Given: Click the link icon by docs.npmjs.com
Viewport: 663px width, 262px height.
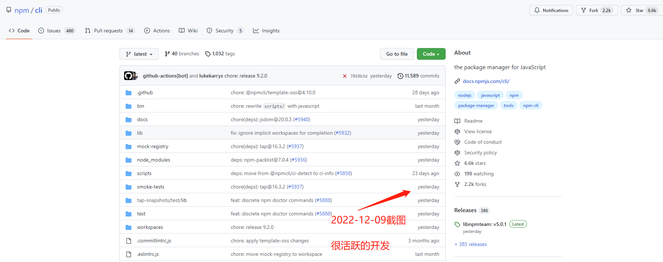Looking at the screenshot, I should [x=457, y=81].
